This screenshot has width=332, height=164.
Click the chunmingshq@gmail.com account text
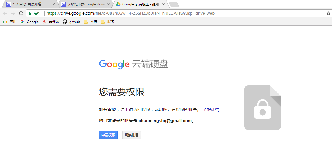point(165,121)
